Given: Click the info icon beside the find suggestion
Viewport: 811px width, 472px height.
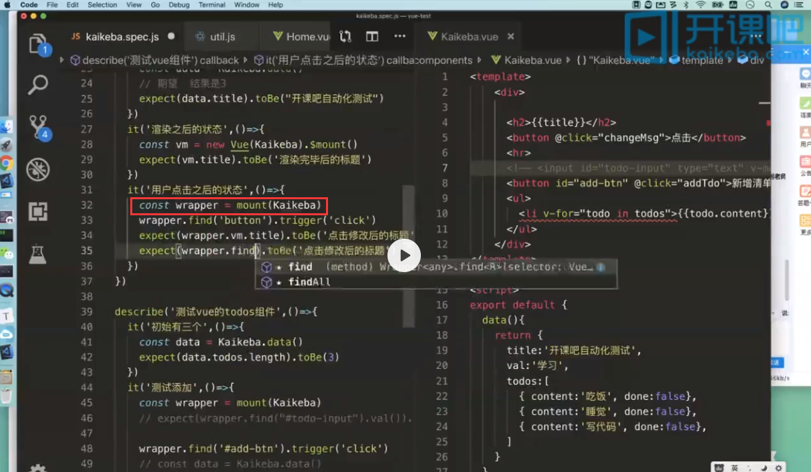Looking at the screenshot, I should tap(601, 267).
